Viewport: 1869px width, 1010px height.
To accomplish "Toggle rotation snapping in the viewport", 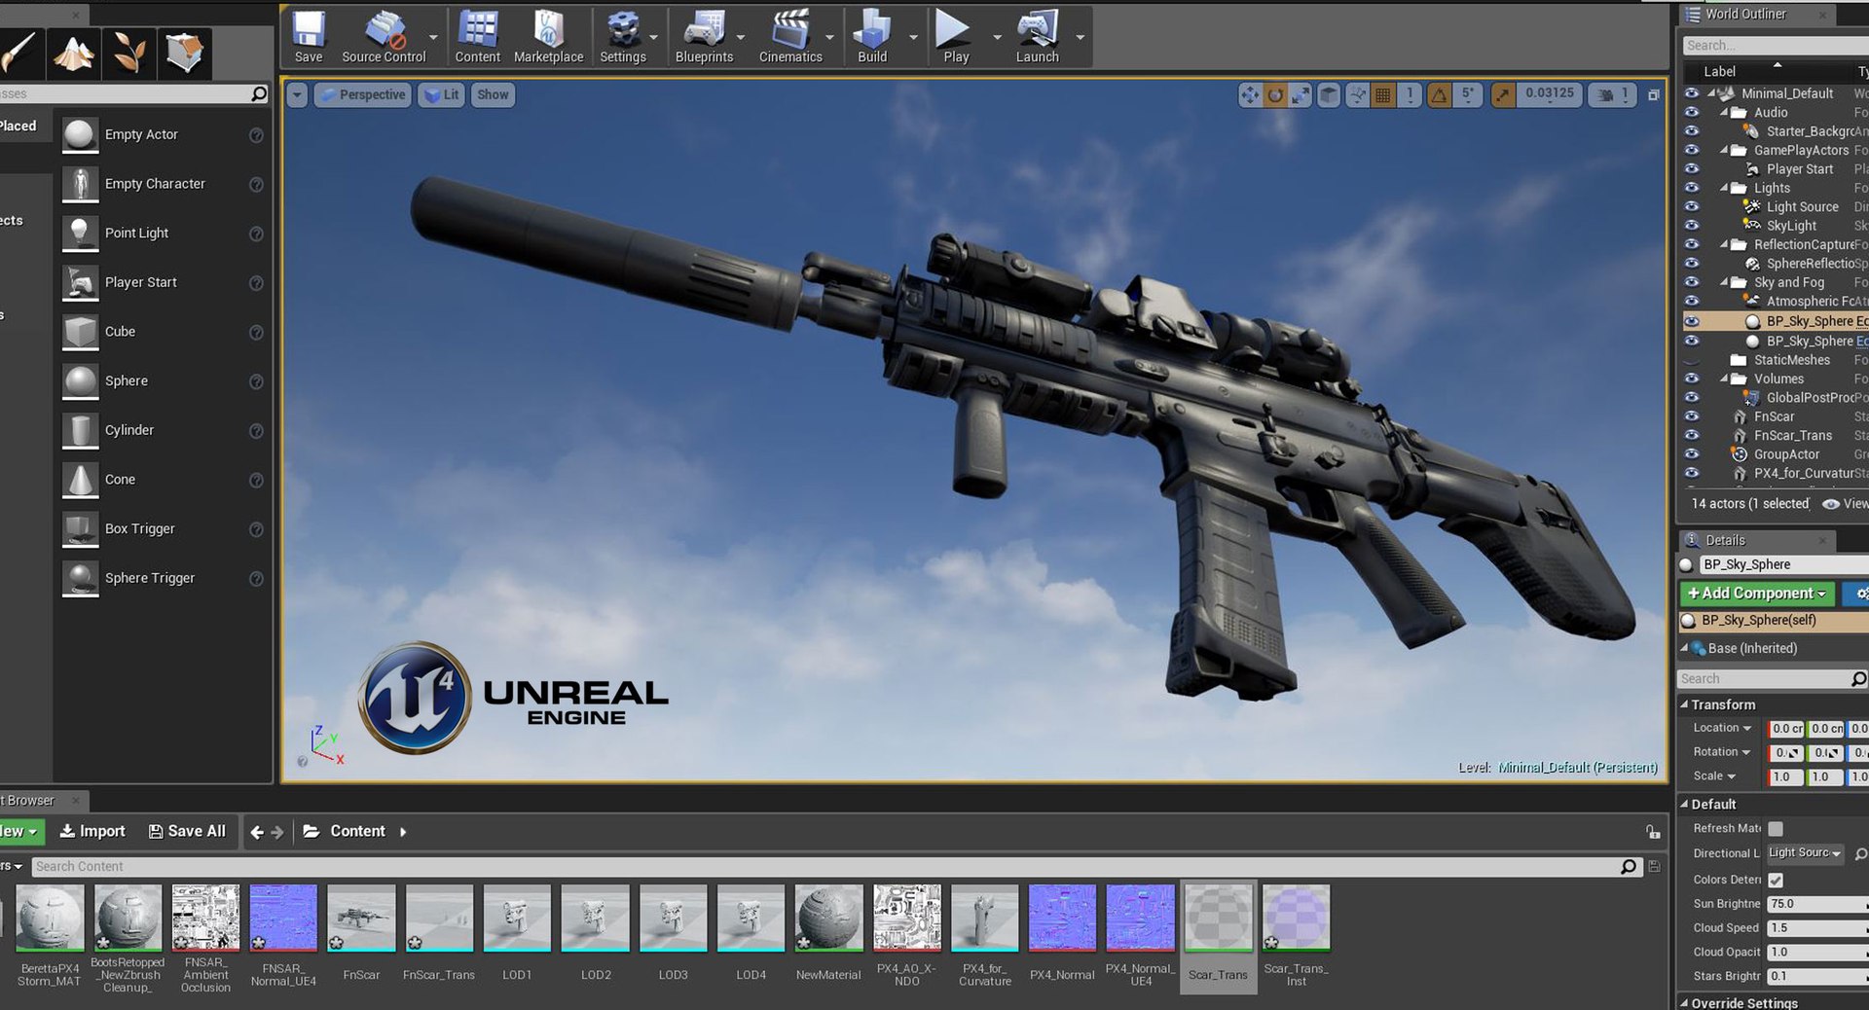I will click(1439, 94).
